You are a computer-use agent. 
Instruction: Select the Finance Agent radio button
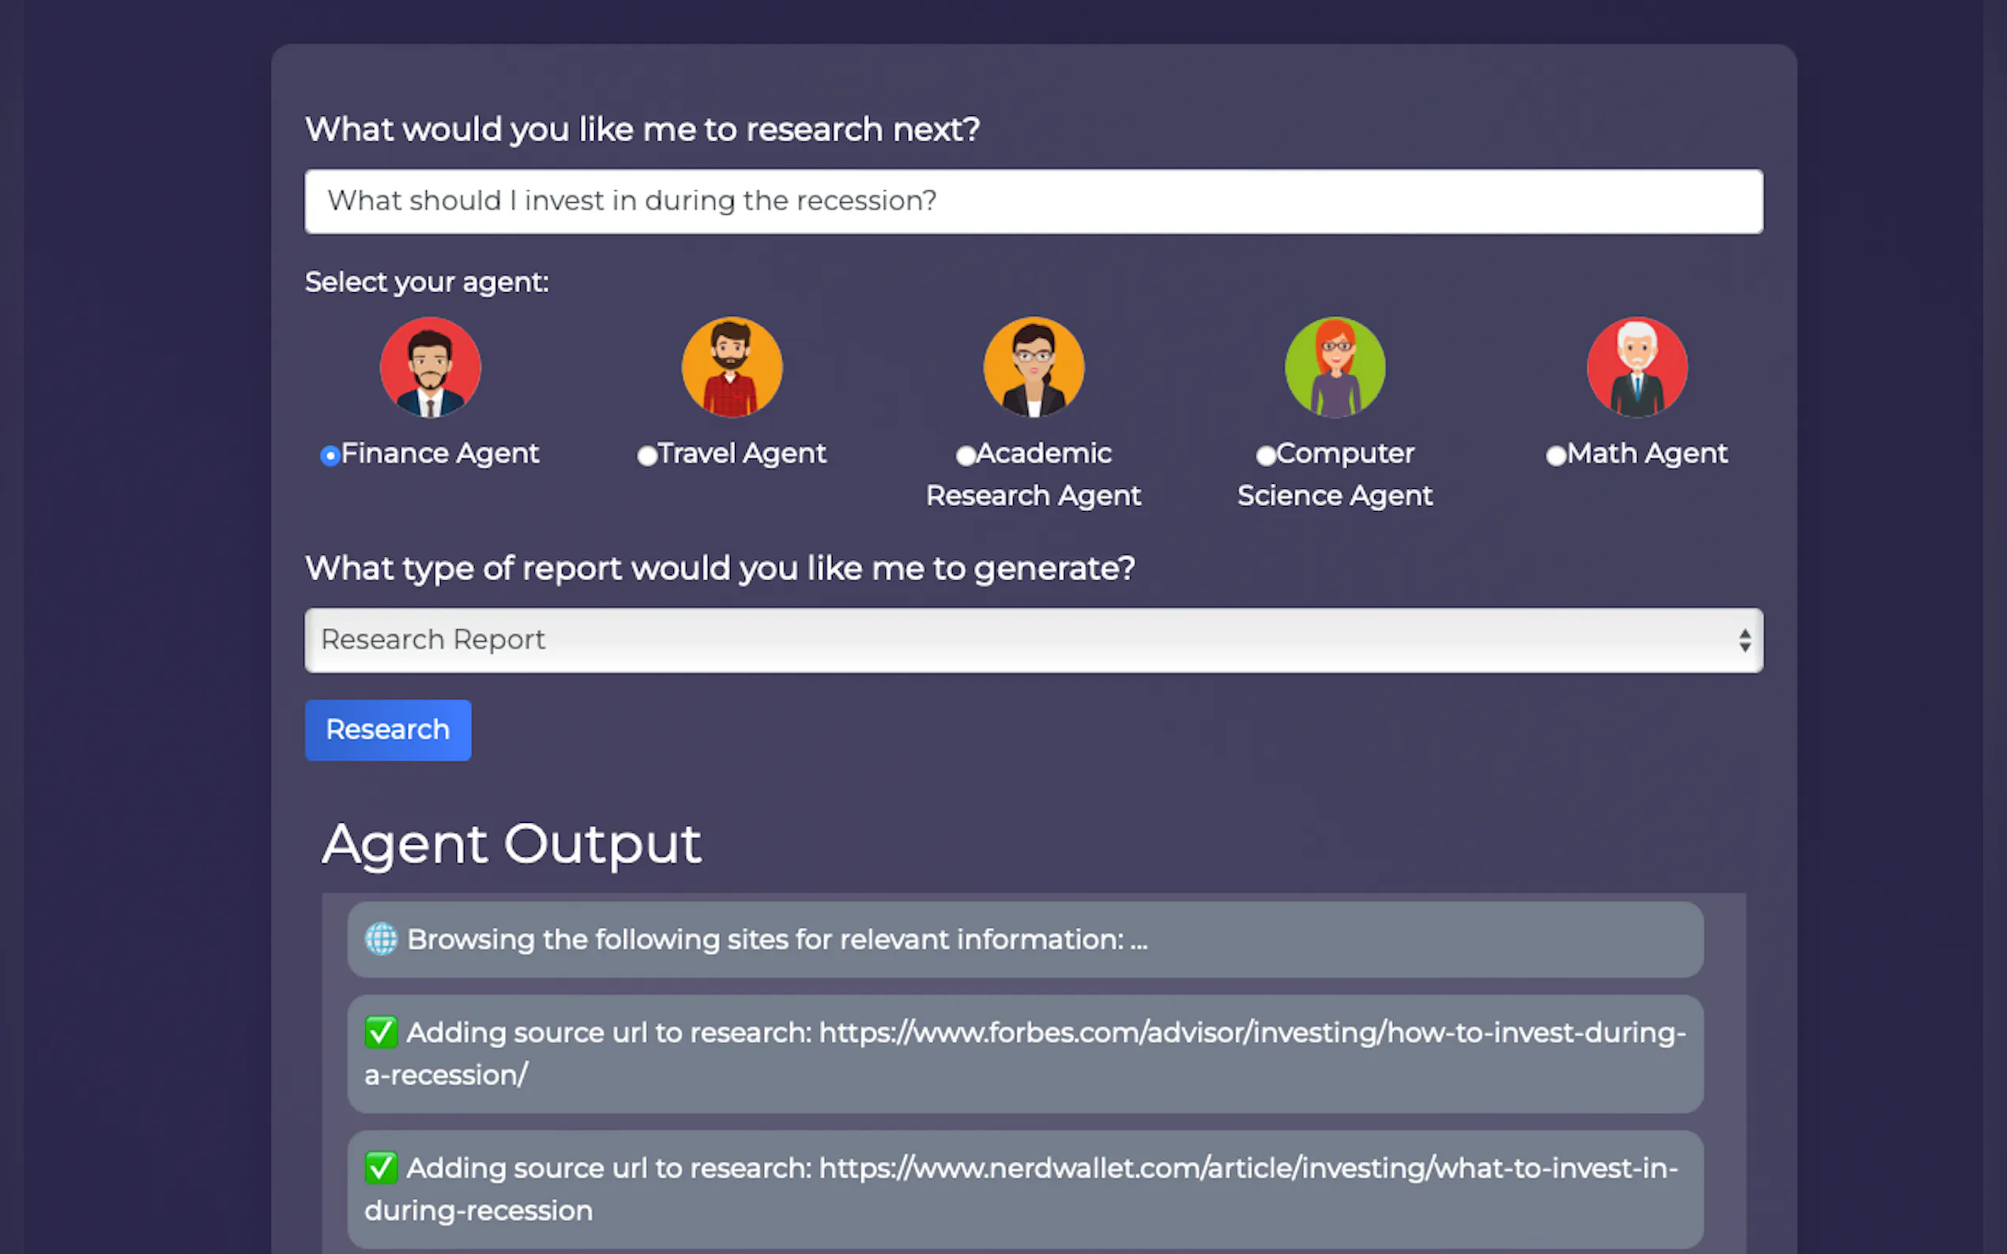330,456
